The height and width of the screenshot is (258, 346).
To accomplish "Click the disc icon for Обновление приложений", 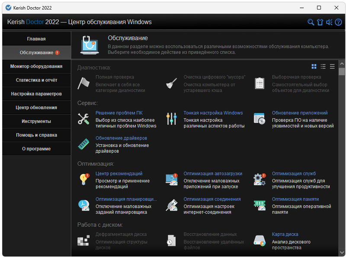I will (x=259, y=119).
